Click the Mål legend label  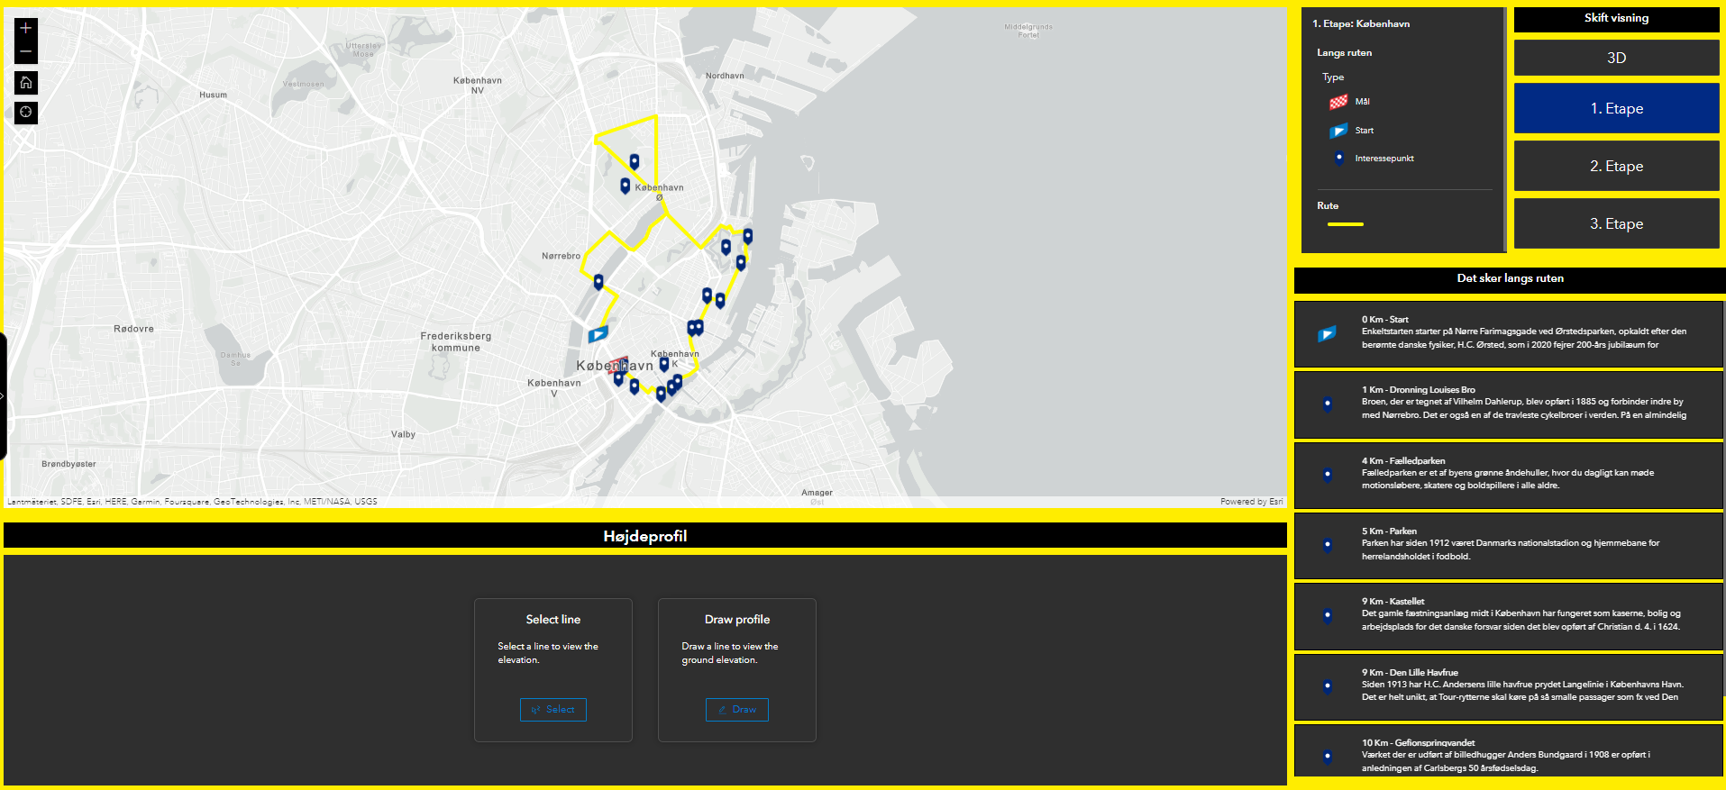pos(1362,102)
